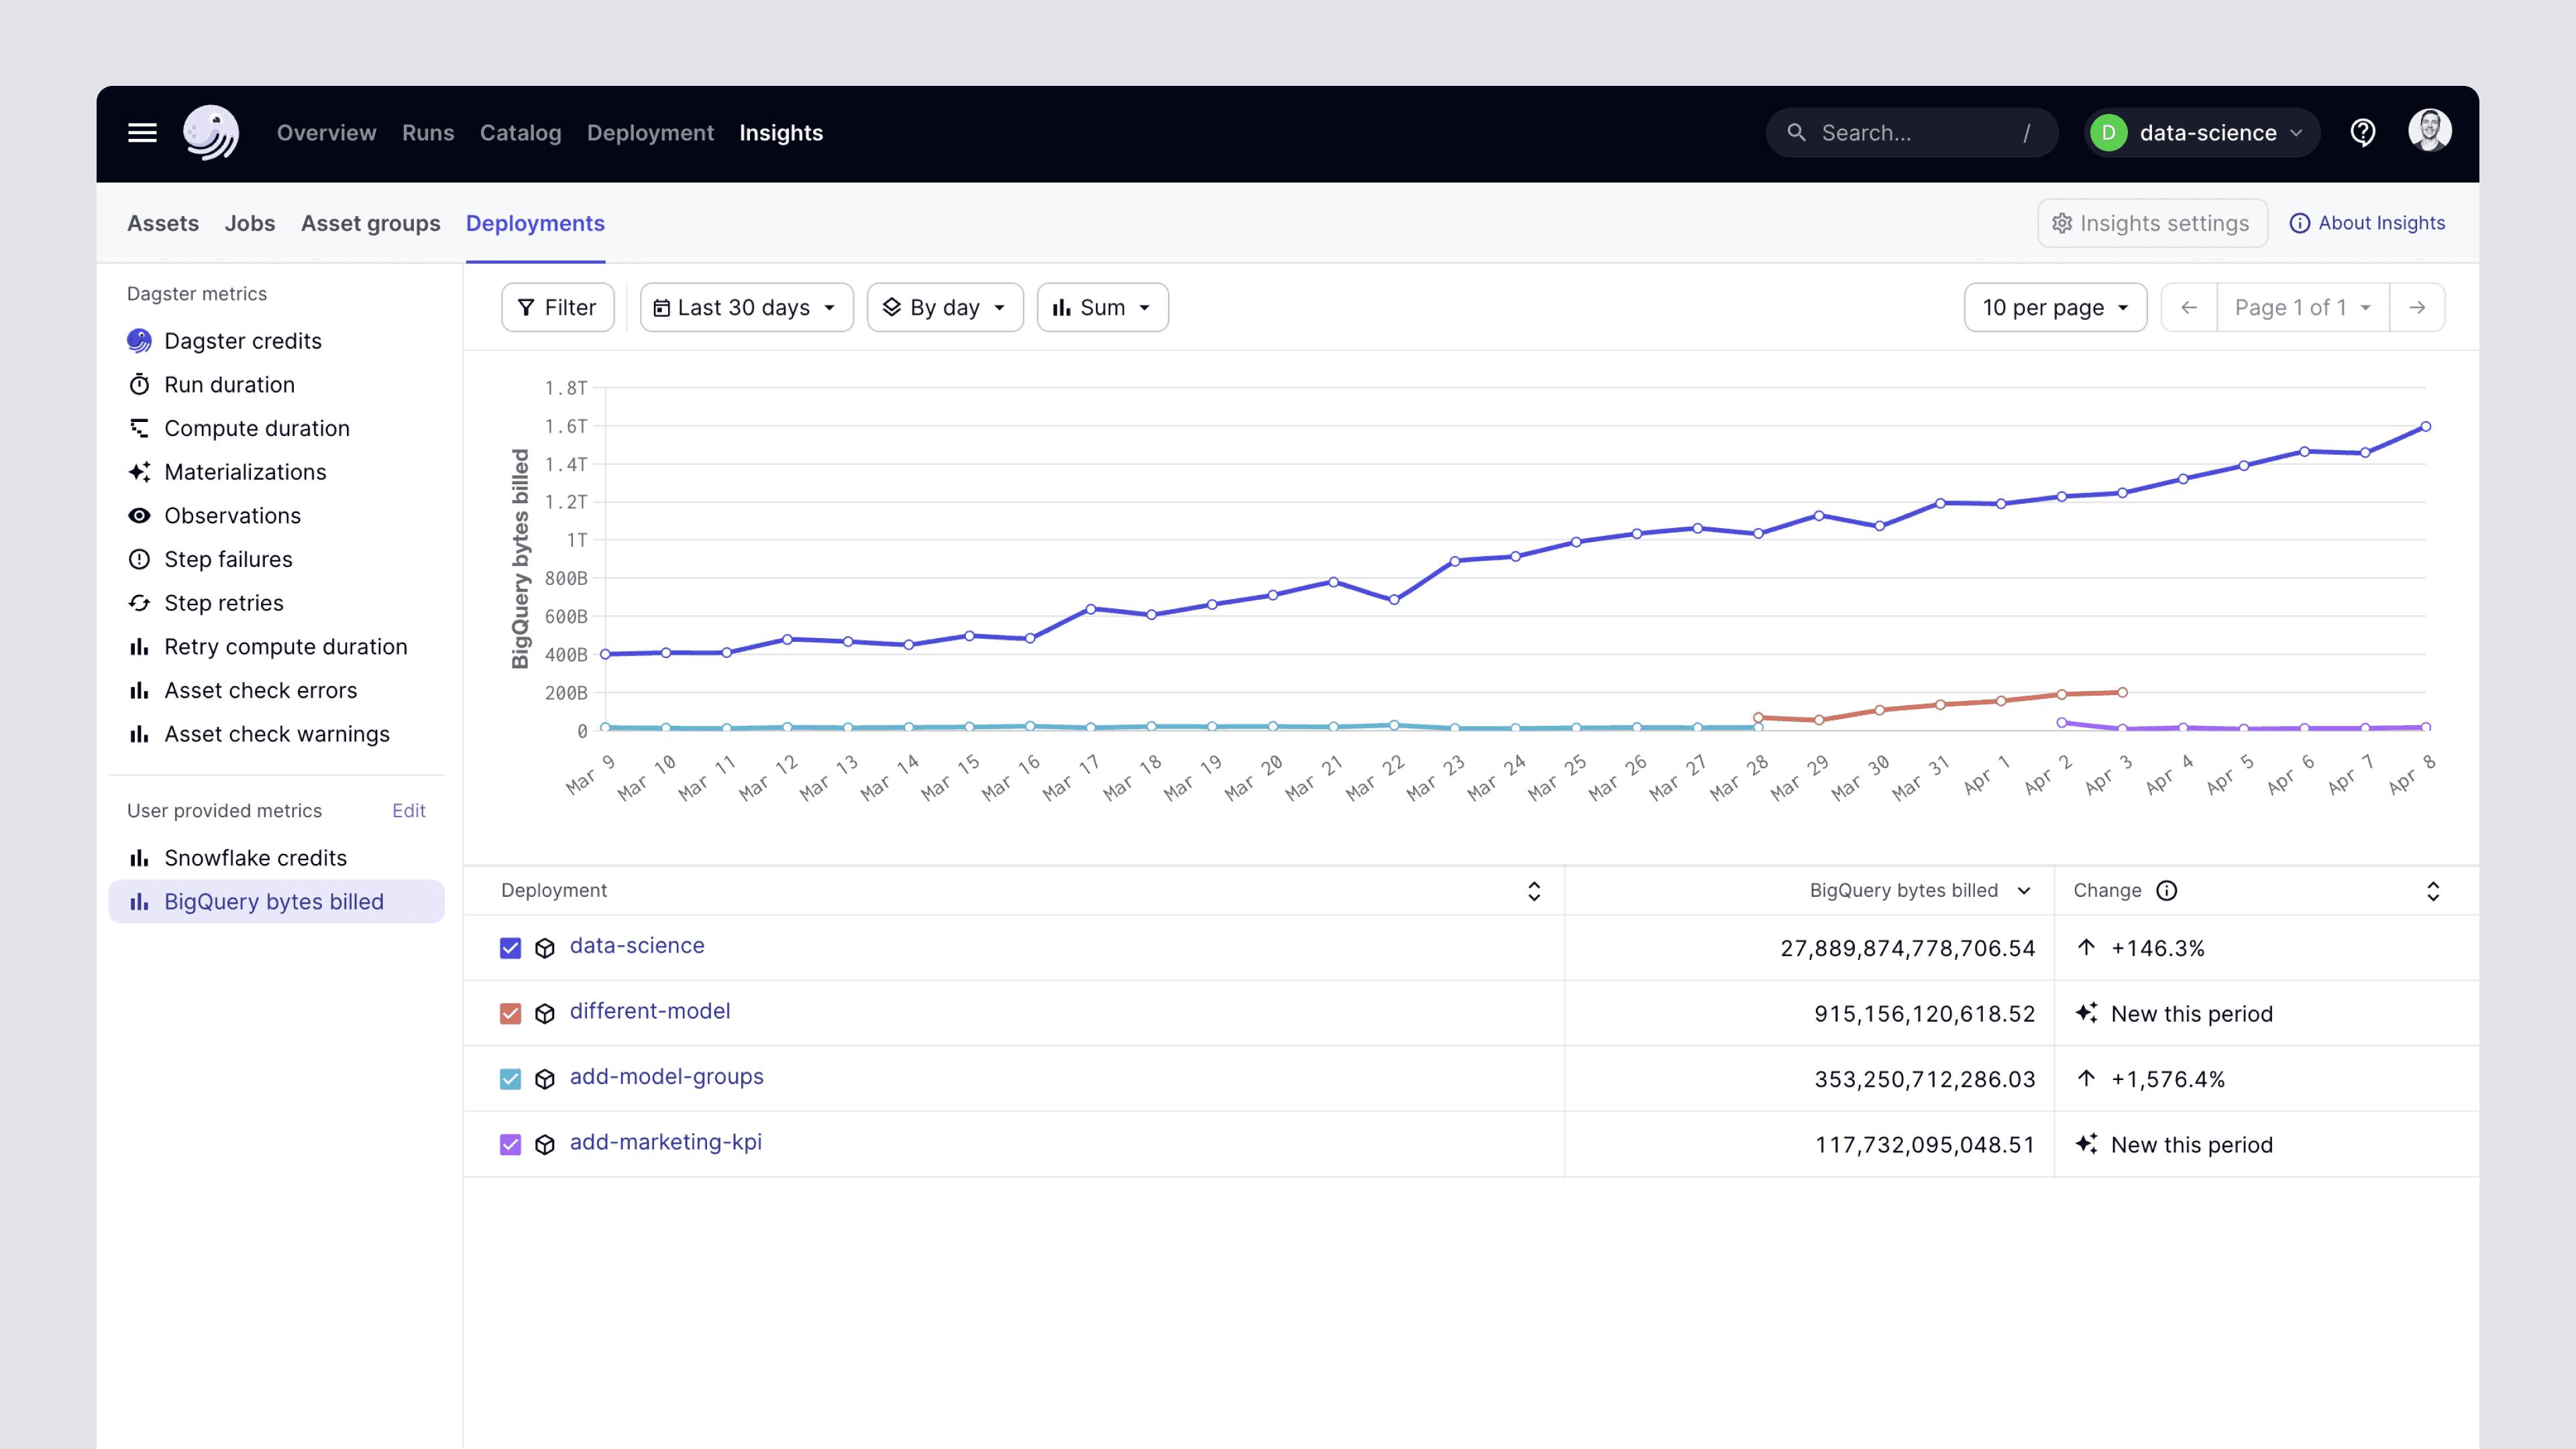This screenshot has width=2576, height=1449.
Task: Click the Retry compute duration chart icon
Action: click(139, 647)
